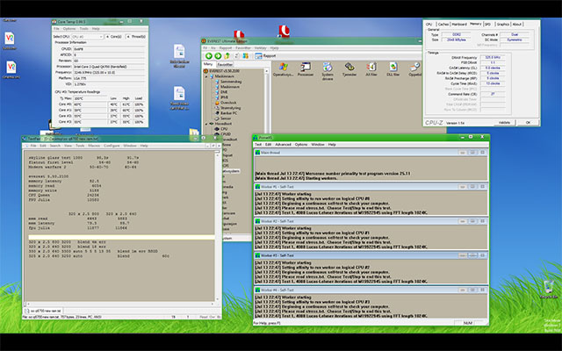Click EVEREST refresh toolbar icon
Image resolution: width=562 pixels, height=351 pixels.
click(x=236, y=56)
